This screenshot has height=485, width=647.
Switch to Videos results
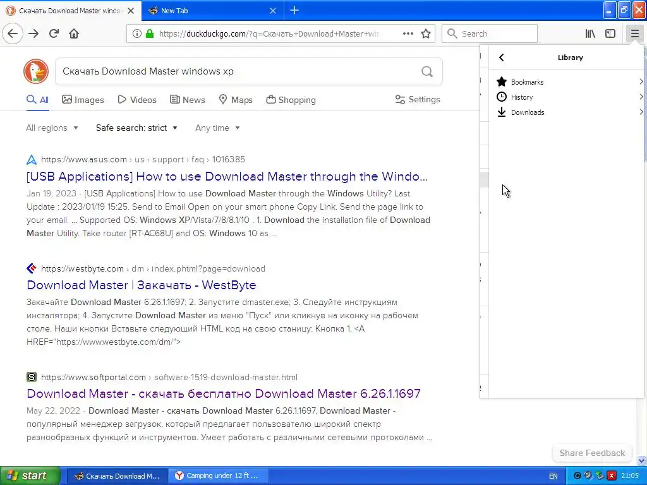click(137, 100)
